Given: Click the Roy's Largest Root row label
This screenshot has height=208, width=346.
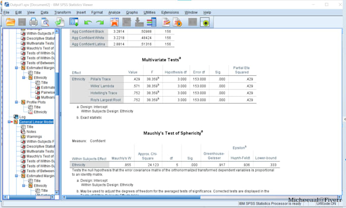Looking at the screenshot, I should [105, 100].
